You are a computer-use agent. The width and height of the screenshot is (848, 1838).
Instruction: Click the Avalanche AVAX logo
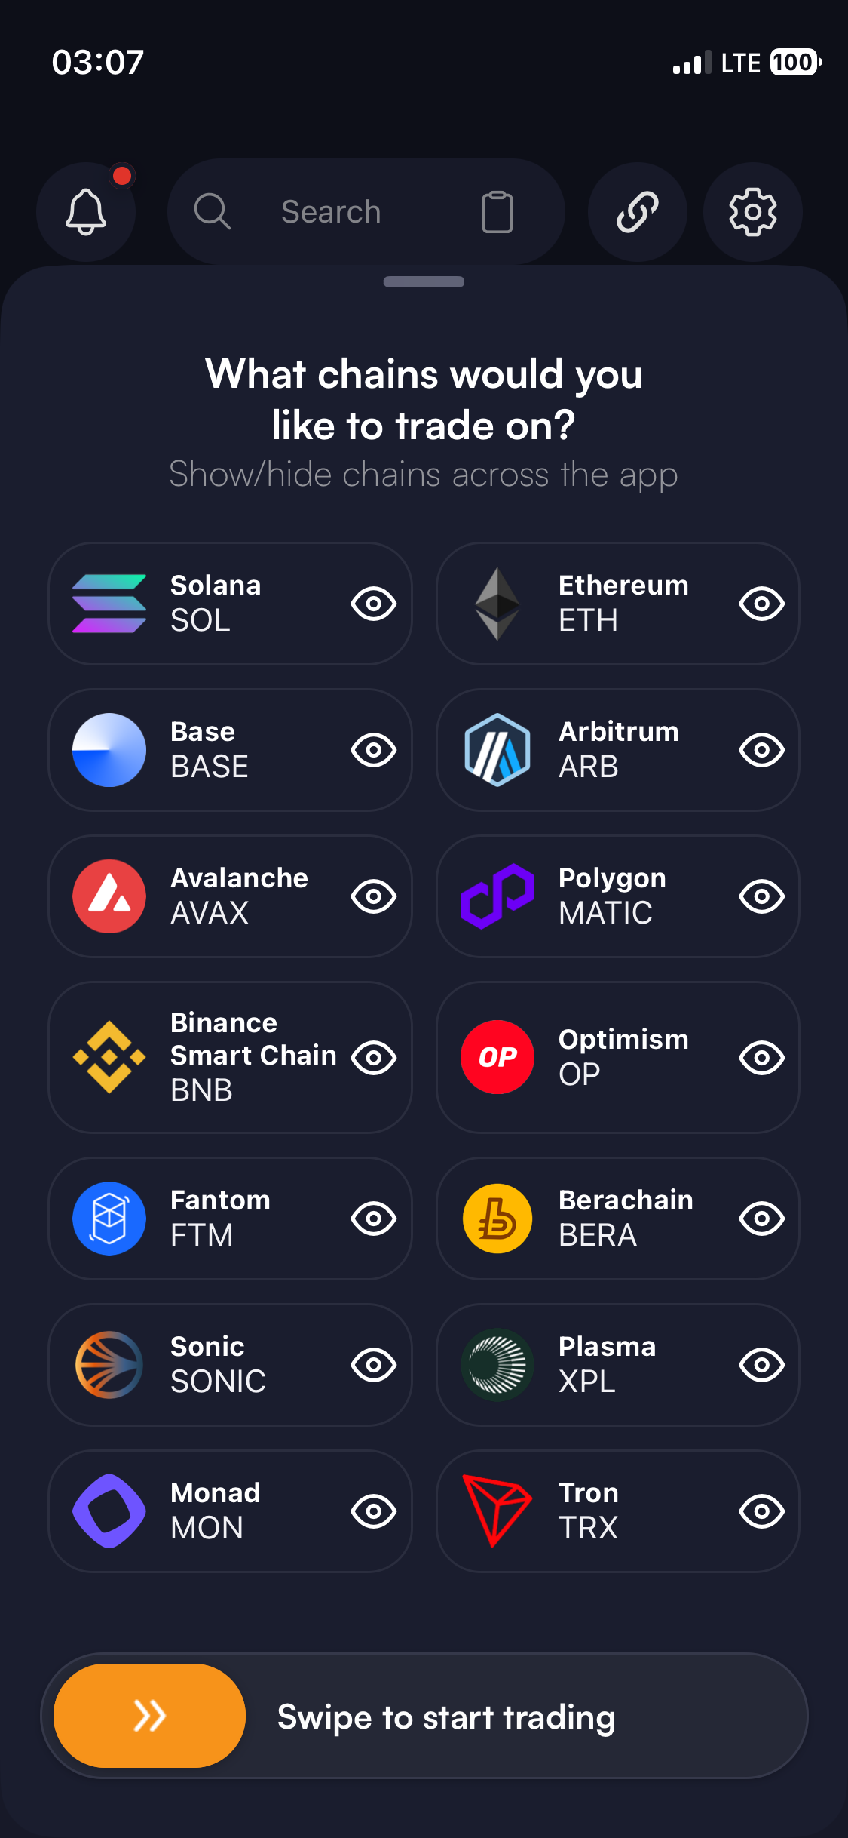(x=108, y=896)
